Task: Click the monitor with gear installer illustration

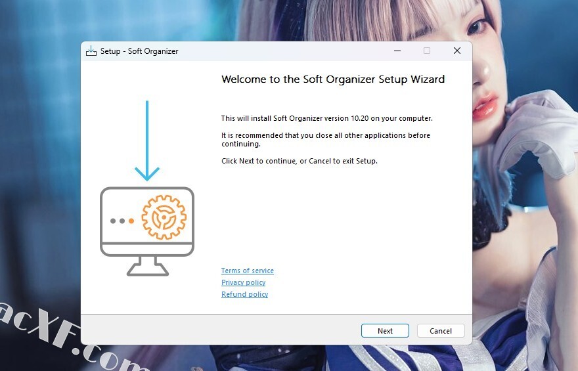Action: tap(147, 188)
